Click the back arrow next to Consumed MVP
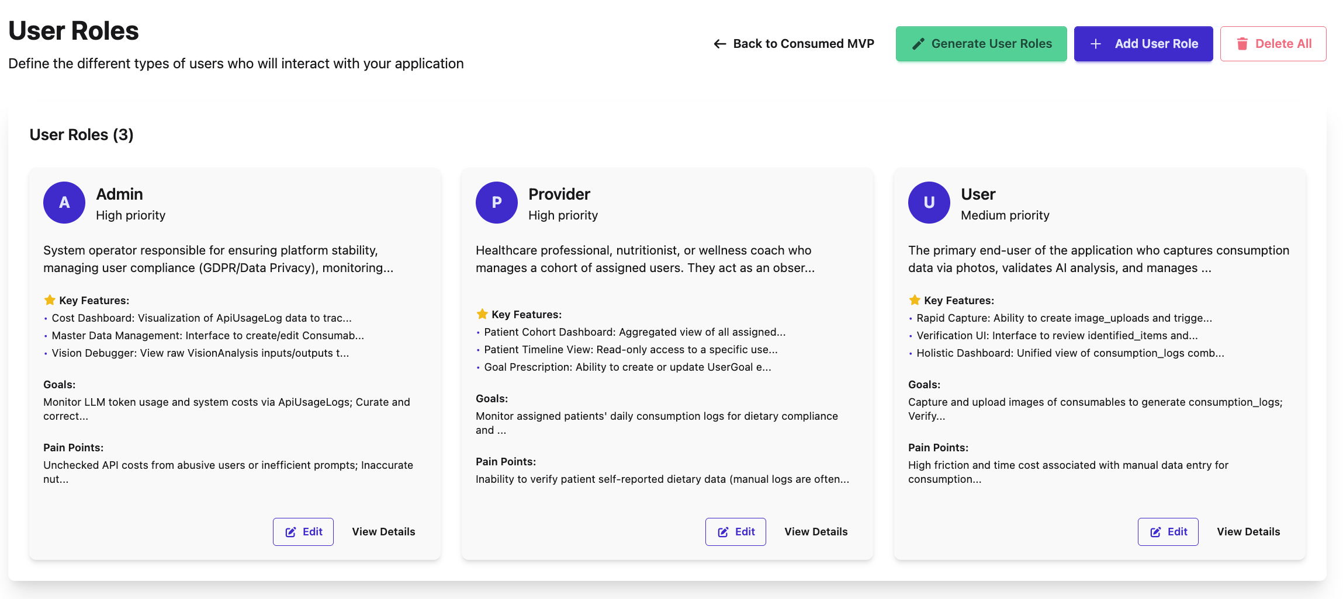Viewport: 1343px width, 599px height. [x=719, y=43]
